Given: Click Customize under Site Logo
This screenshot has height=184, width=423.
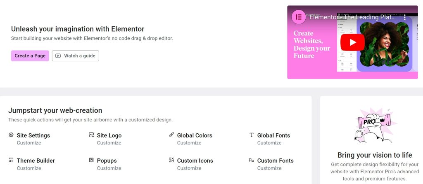Looking at the screenshot, I should tap(109, 143).
